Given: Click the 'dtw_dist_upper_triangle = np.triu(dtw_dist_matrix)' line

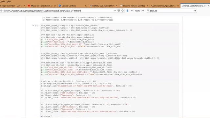Looking at the screenshot, I should (x=70, y=26).
